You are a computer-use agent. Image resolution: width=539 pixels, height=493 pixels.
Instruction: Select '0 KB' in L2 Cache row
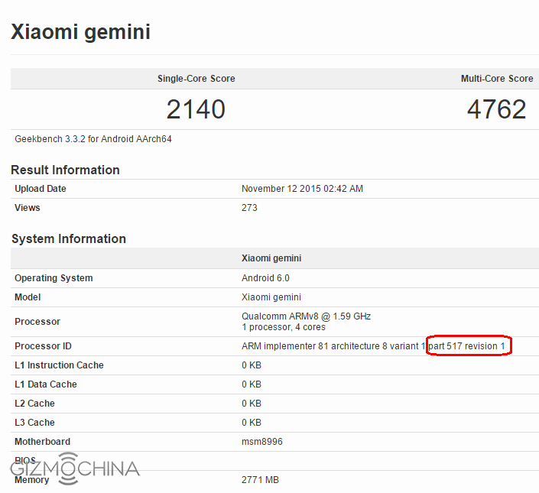(252, 404)
